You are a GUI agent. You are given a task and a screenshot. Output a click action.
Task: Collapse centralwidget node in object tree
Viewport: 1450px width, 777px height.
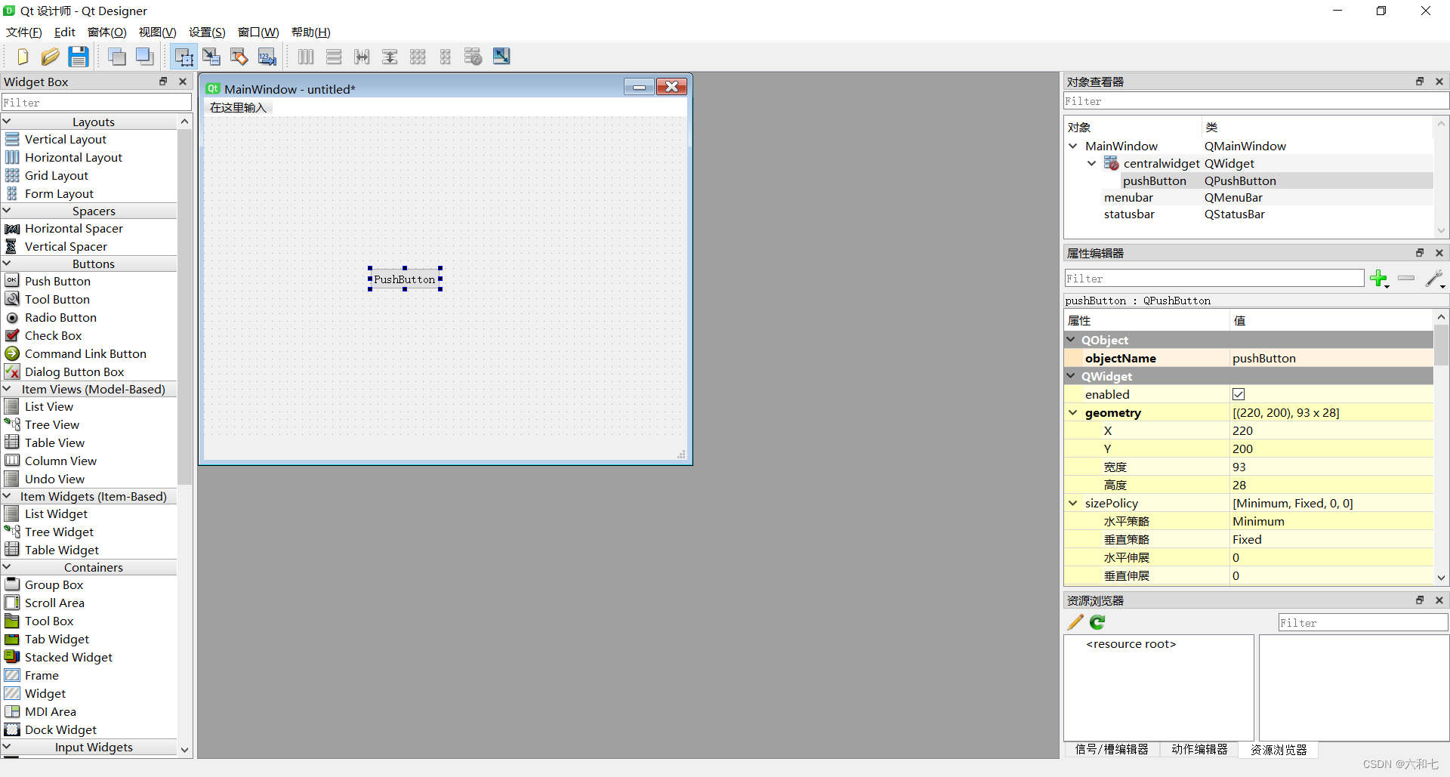(1092, 163)
